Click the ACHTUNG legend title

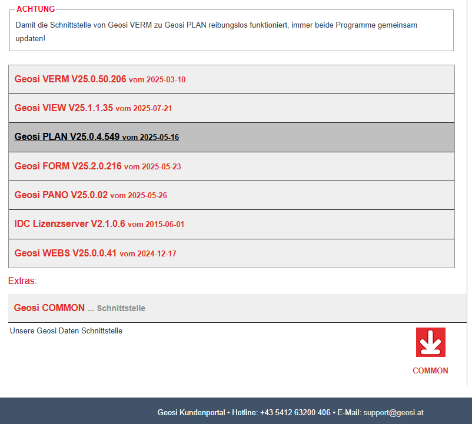click(35, 9)
